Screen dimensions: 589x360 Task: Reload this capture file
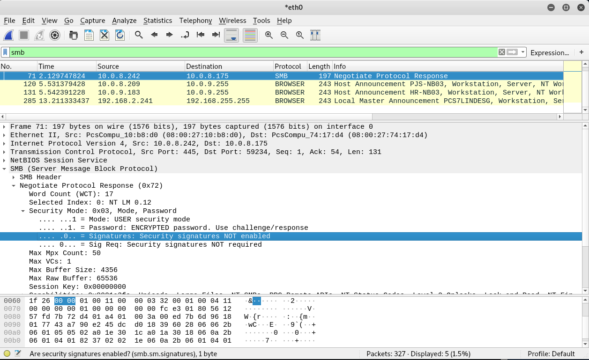click(x=120, y=35)
